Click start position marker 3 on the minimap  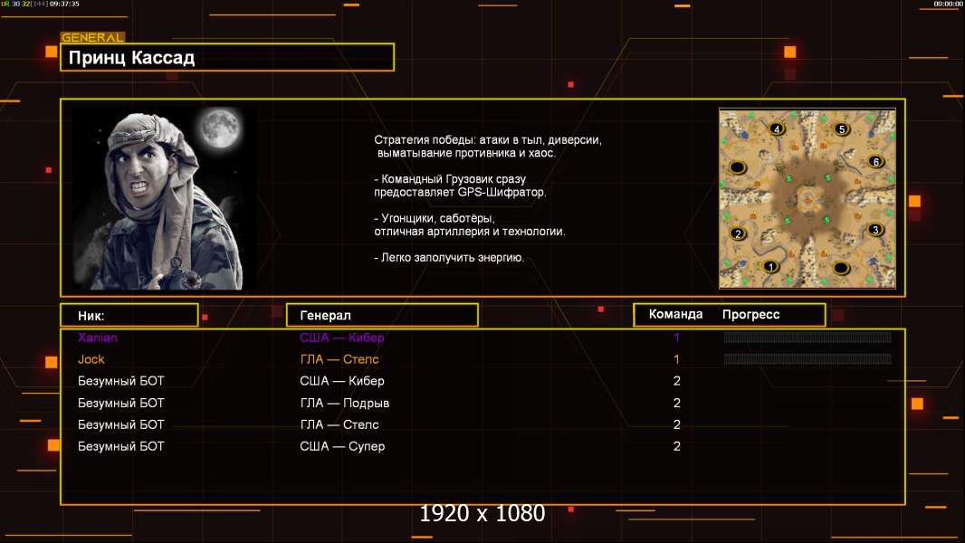tap(875, 230)
